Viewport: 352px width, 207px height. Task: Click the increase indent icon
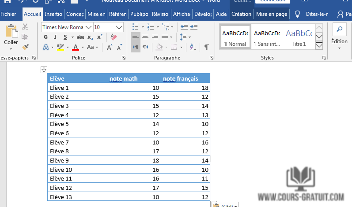tap(193, 27)
